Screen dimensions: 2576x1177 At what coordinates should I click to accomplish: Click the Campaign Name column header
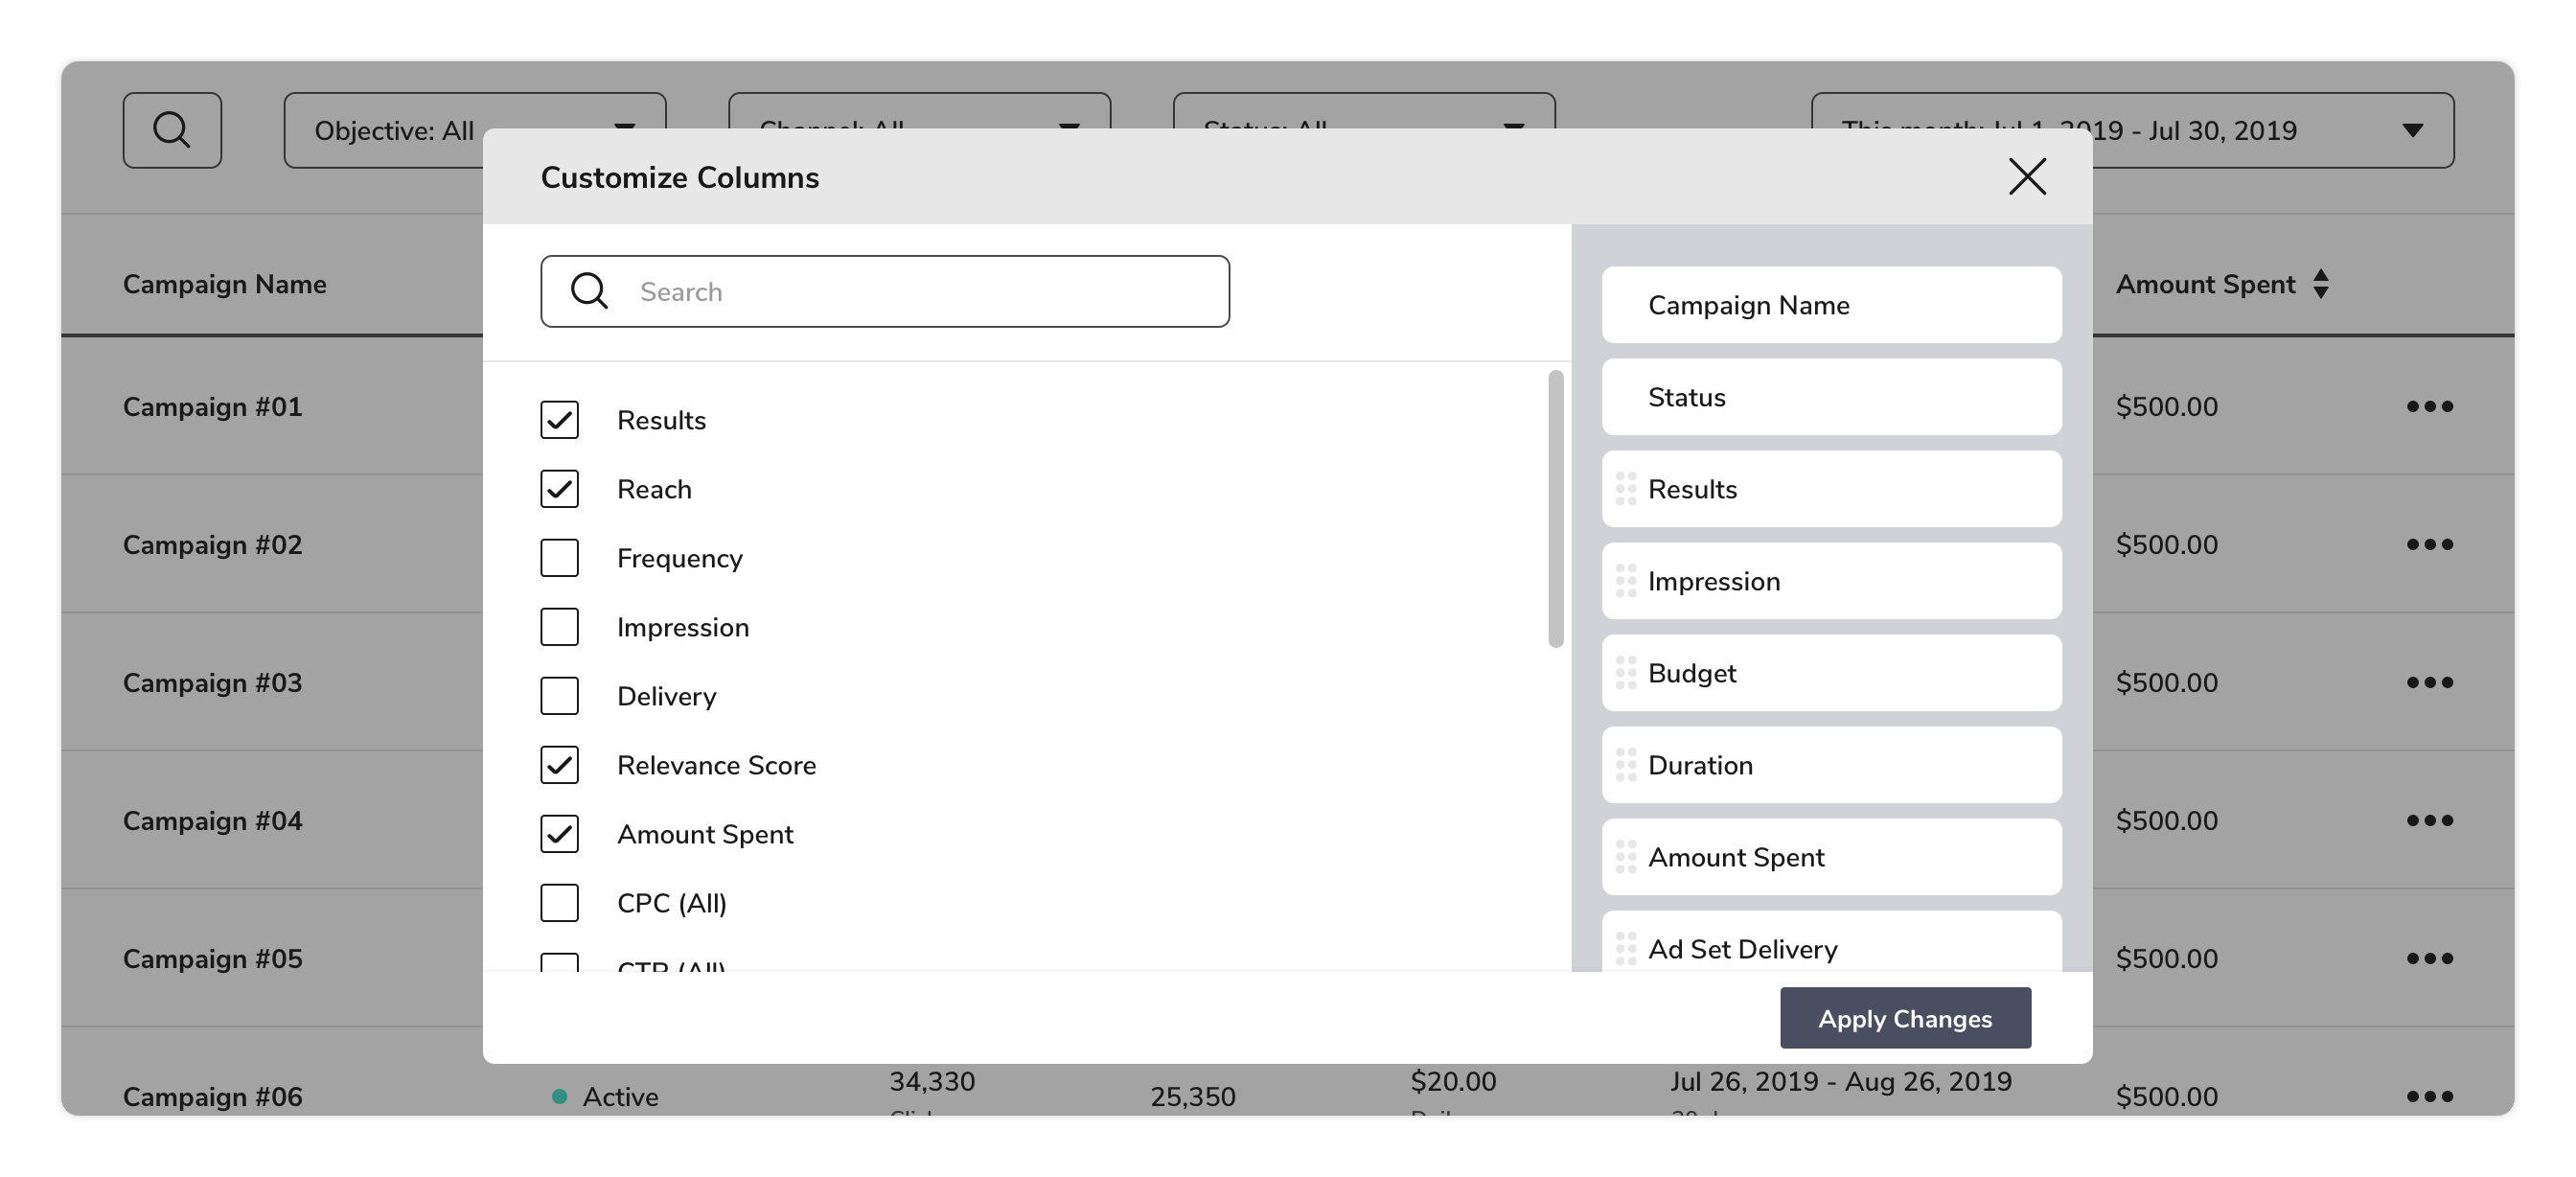pos(224,284)
